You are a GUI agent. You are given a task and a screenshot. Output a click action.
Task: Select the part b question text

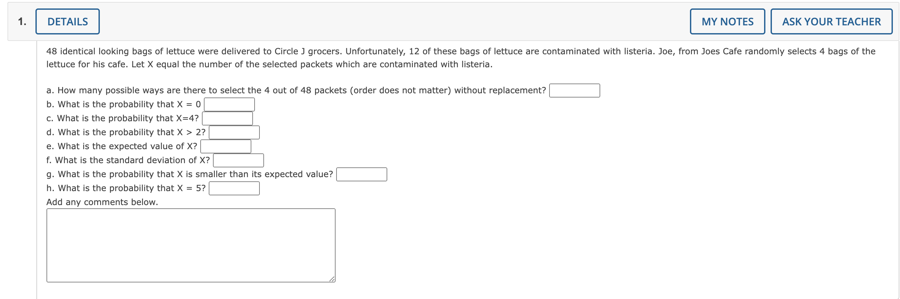click(x=123, y=104)
